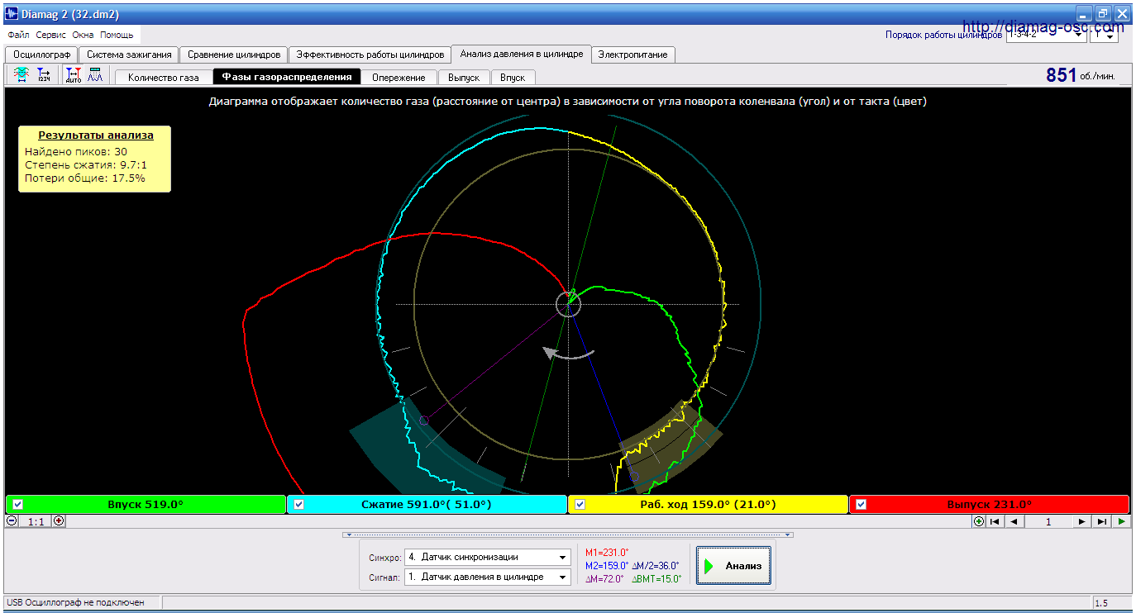Click the green Впуск 519.0° stroke bar
This screenshot has width=1136, height=613.
pos(146,505)
